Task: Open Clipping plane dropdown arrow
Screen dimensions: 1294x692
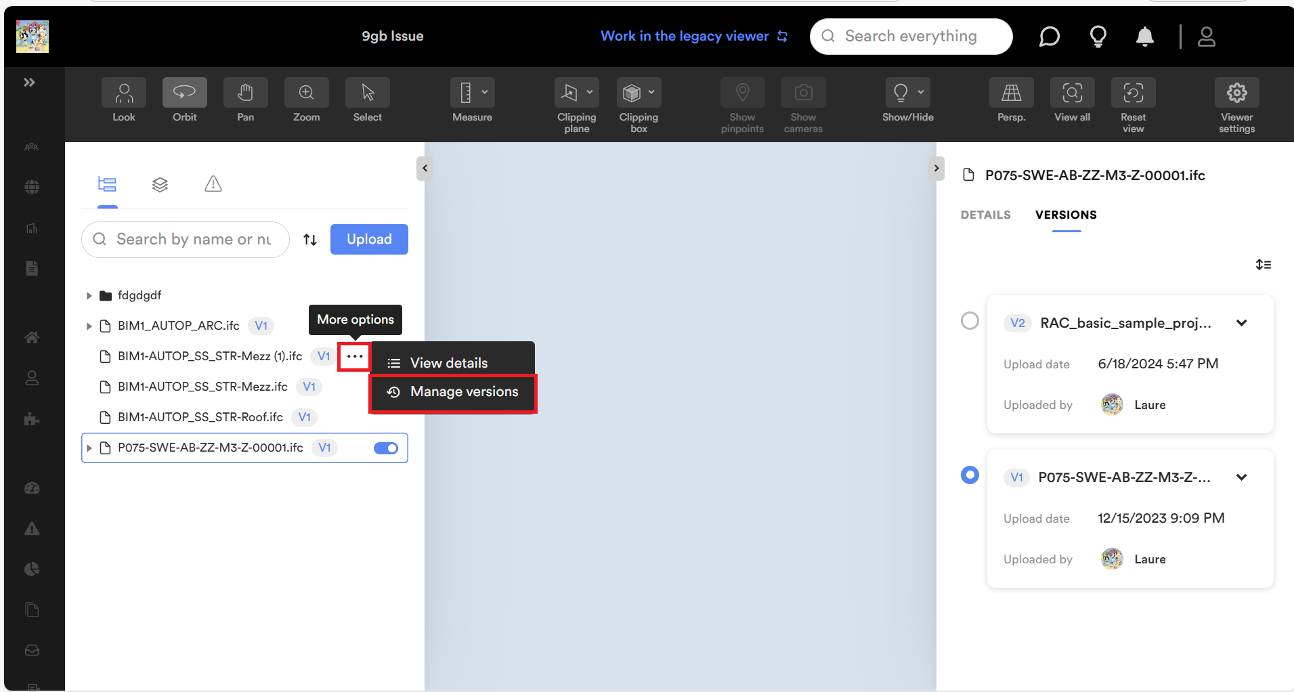Action: (590, 92)
